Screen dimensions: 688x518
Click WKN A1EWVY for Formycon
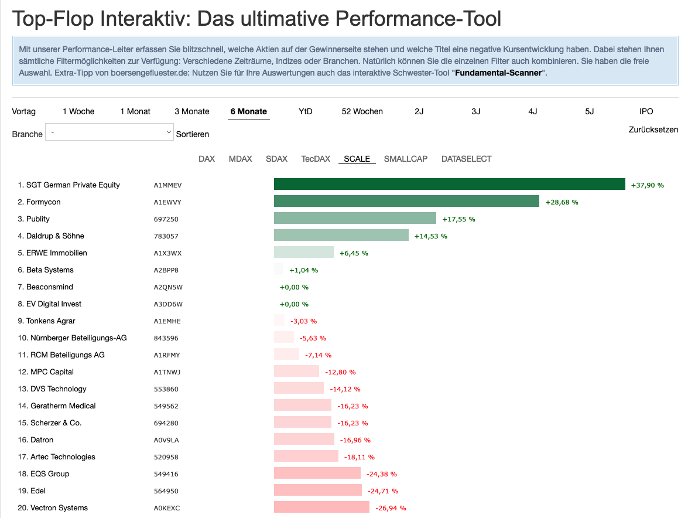[167, 202]
